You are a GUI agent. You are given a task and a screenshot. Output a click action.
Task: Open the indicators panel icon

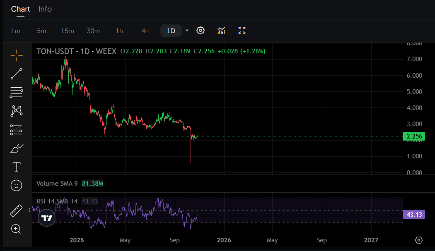[x=221, y=30]
